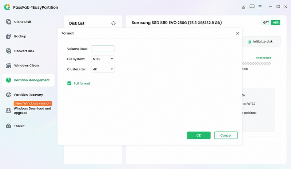This screenshot has width=291, height=169.
Task: Open the File system NTFS dropdown
Action: pos(103,59)
